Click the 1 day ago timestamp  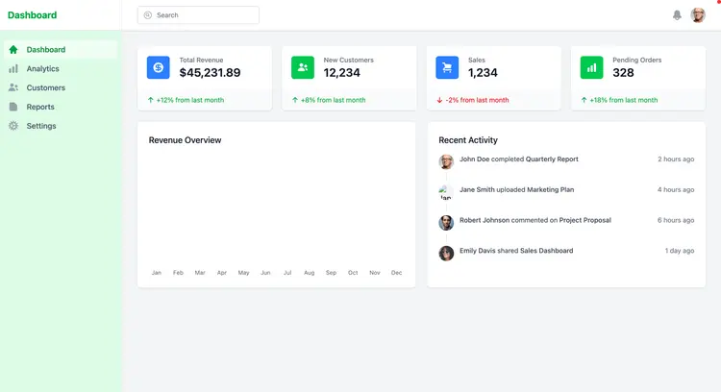pyautogui.click(x=680, y=251)
